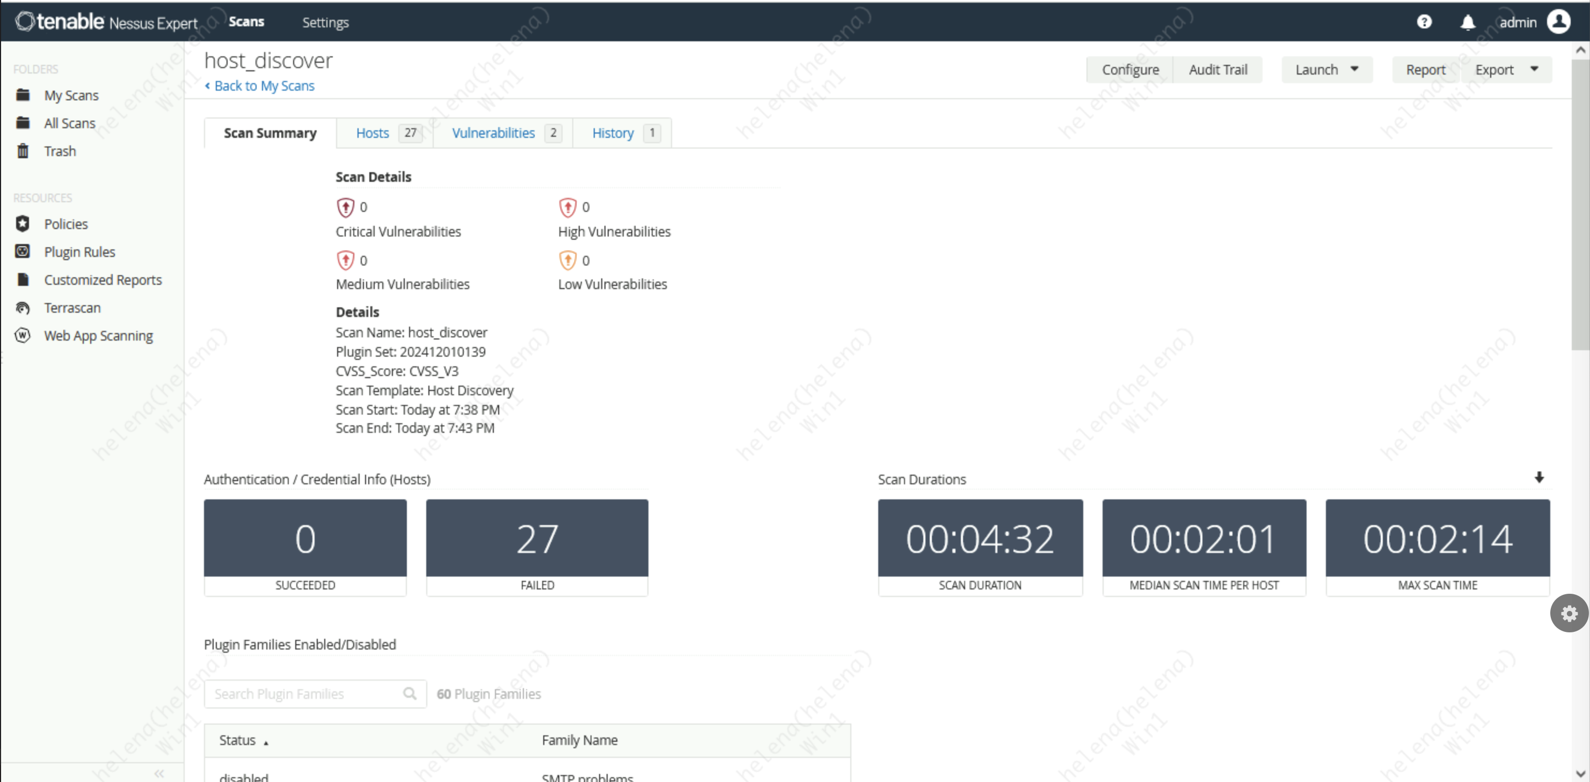Open the Vulnerabilities tab
Image resolution: width=1590 pixels, height=782 pixels.
point(493,133)
